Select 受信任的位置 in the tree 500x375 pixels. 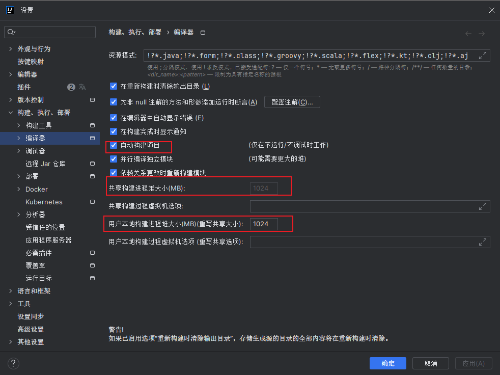pos(45,227)
